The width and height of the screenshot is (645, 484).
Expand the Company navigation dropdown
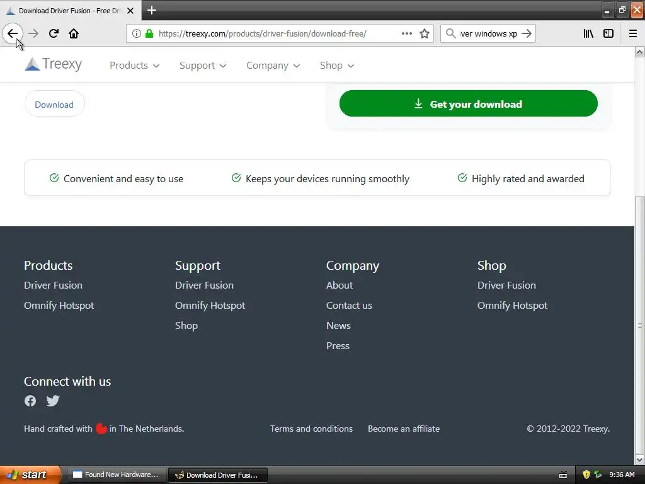(273, 66)
